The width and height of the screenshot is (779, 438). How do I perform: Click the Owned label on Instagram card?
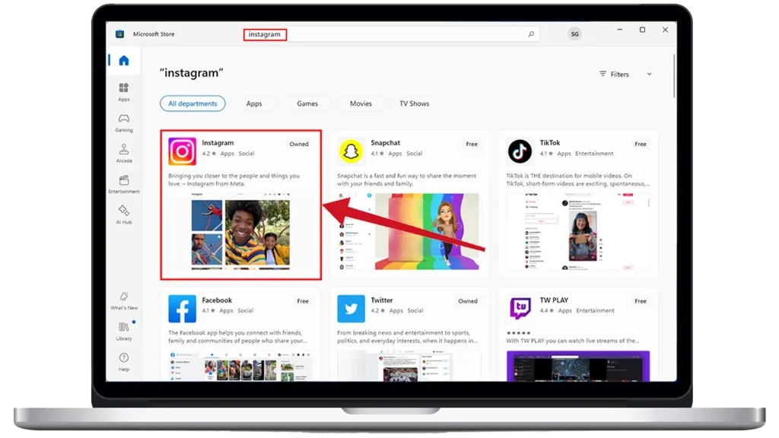point(298,144)
